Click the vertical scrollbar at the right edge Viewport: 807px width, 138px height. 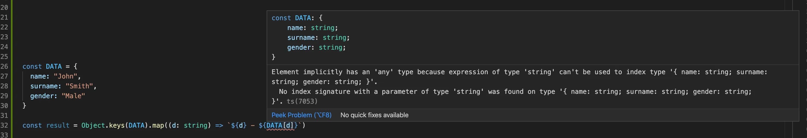click(x=804, y=69)
